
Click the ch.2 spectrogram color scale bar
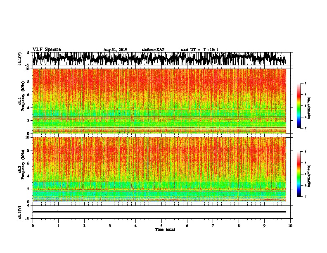coord(299,174)
